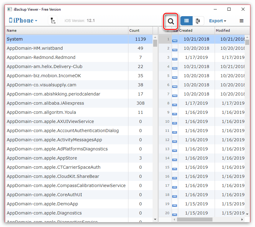Click left panel scroll down arrow
This screenshot has width=255, height=227.
click(x=155, y=219)
